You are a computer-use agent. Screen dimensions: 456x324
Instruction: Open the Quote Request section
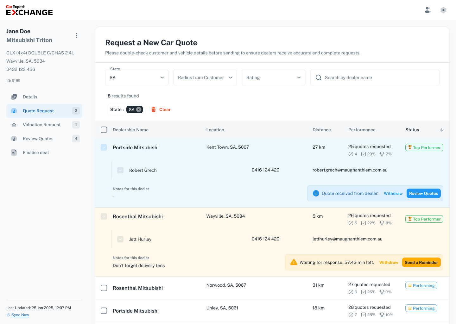click(x=44, y=111)
